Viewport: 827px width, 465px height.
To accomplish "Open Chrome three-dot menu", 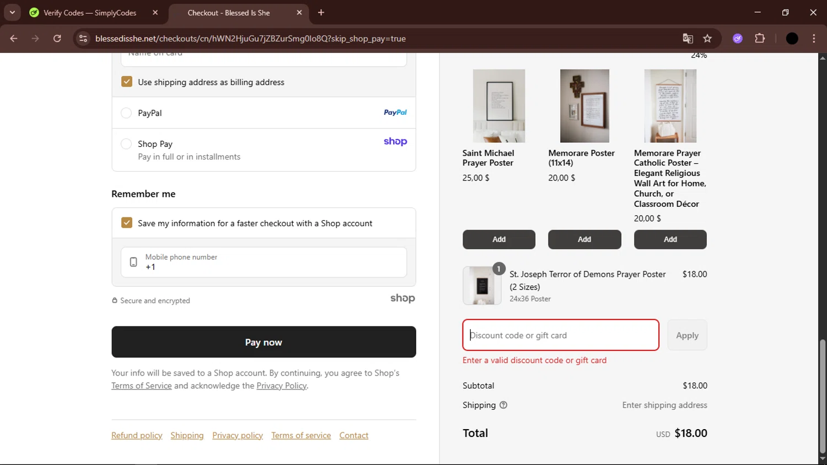I will pyautogui.click(x=814, y=39).
